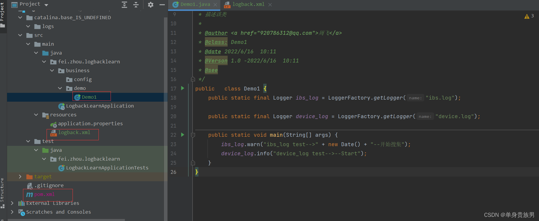Click the LogbackLearnApplication class icon
The width and height of the screenshot is (539, 221).
point(61,106)
